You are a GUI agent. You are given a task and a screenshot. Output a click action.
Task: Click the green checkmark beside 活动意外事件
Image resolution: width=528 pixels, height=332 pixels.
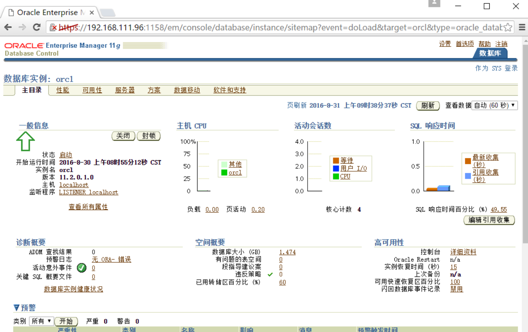click(x=81, y=268)
